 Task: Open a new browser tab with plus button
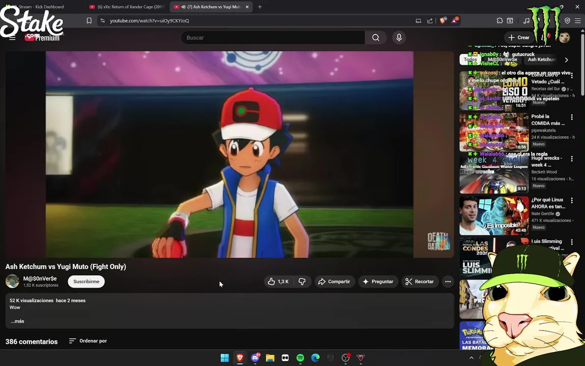260,7
